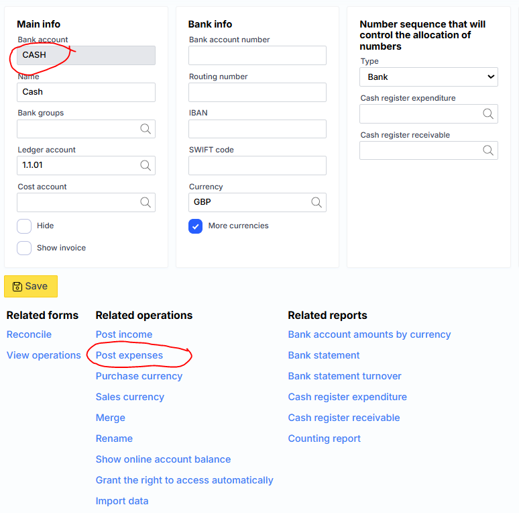Open the Cost account search icon
This screenshot has width=519, height=513.
click(x=145, y=202)
